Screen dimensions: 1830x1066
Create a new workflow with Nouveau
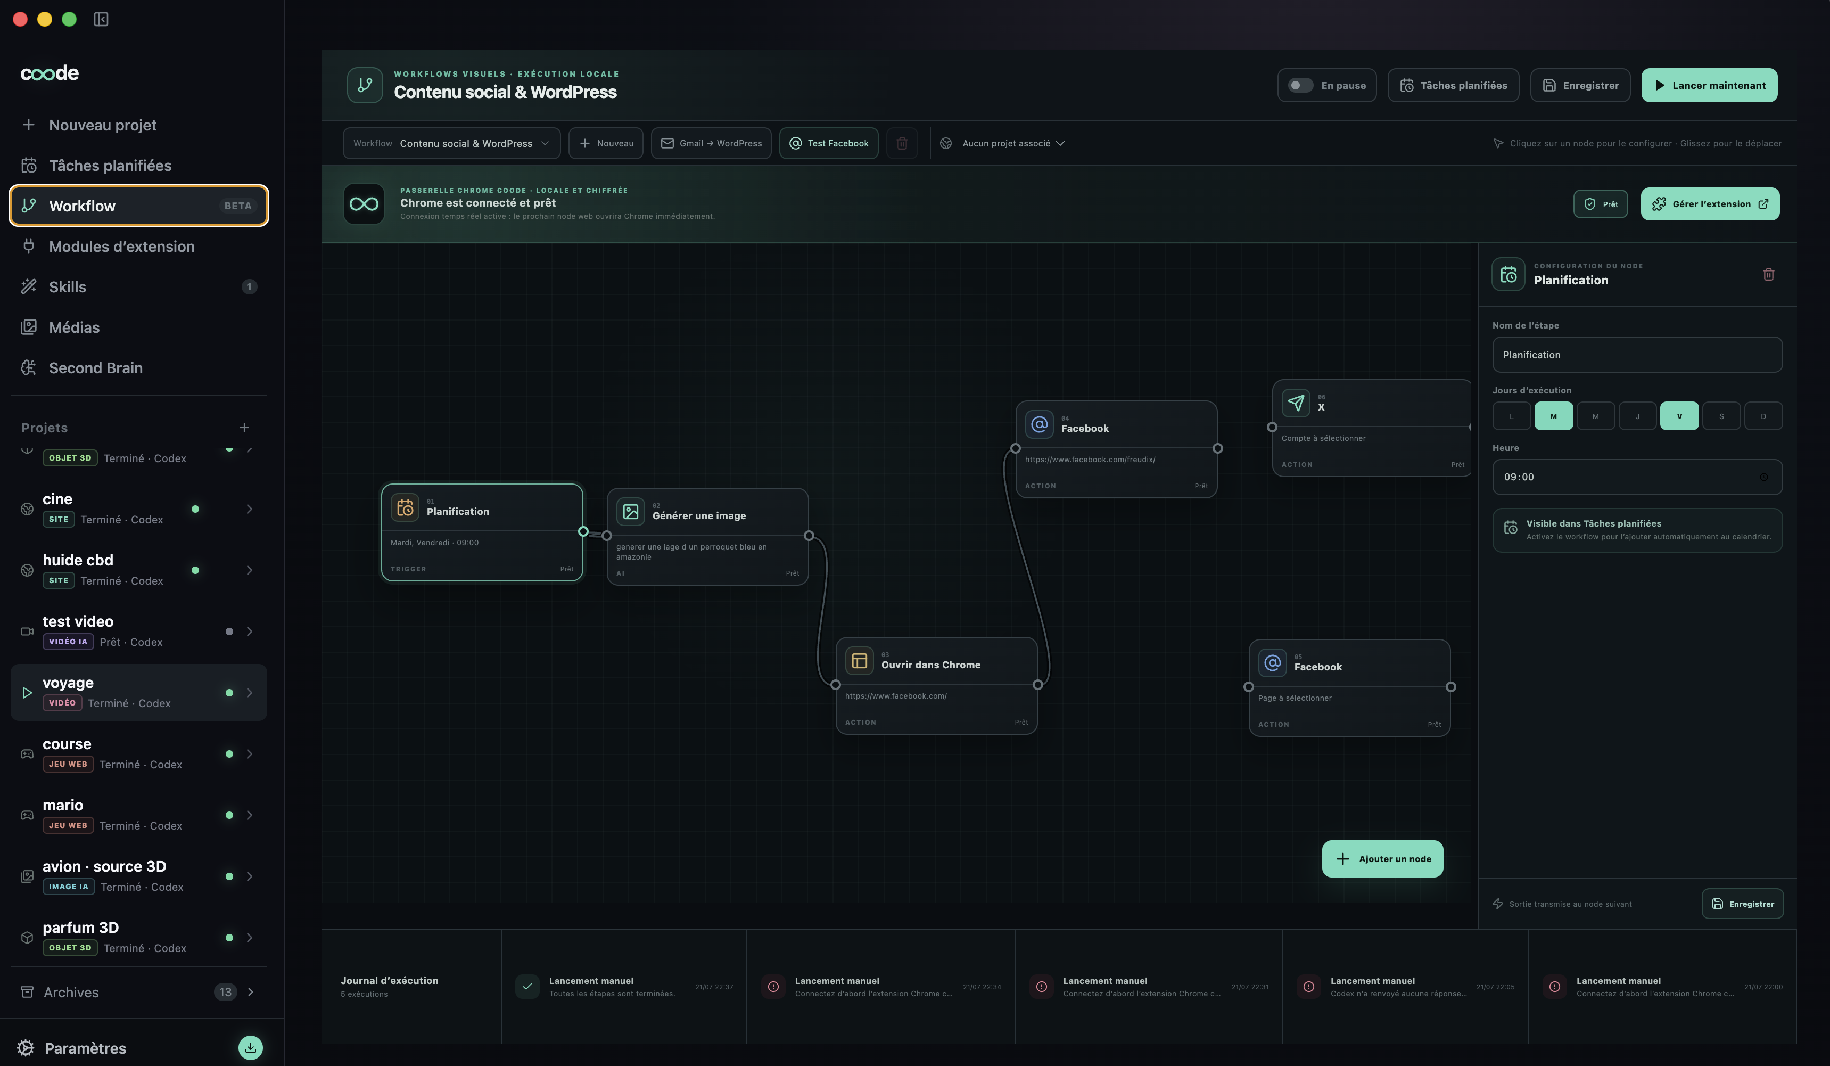(x=606, y=143)
